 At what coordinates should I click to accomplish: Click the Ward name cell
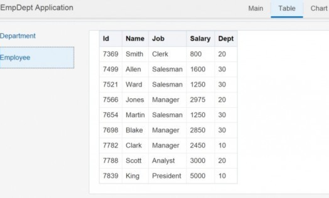[134, 85]
